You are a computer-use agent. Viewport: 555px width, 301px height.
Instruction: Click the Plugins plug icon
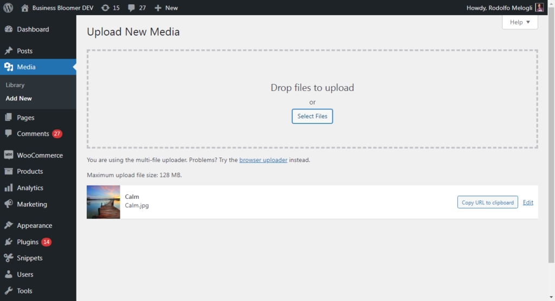pyautogui.click(x=9, y=242)
